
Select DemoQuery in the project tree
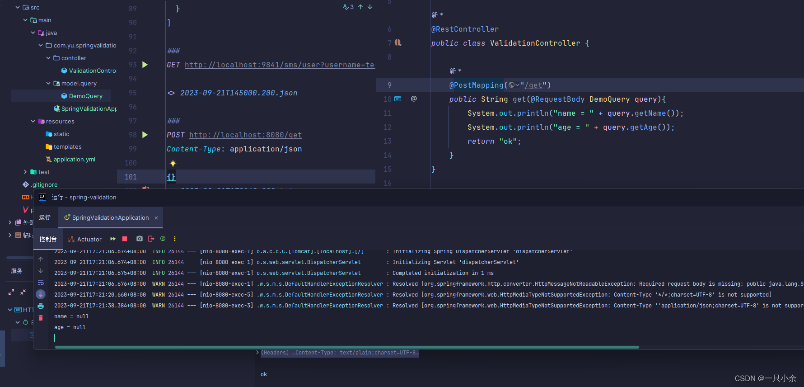tap(82, 96)
